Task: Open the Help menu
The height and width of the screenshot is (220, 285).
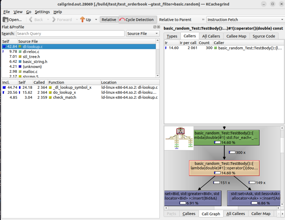Action: 58,12
